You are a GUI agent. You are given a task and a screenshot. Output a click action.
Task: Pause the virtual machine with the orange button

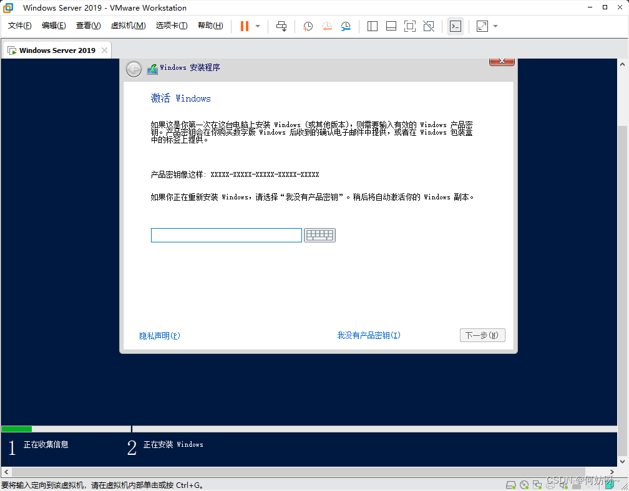[245, 26]
